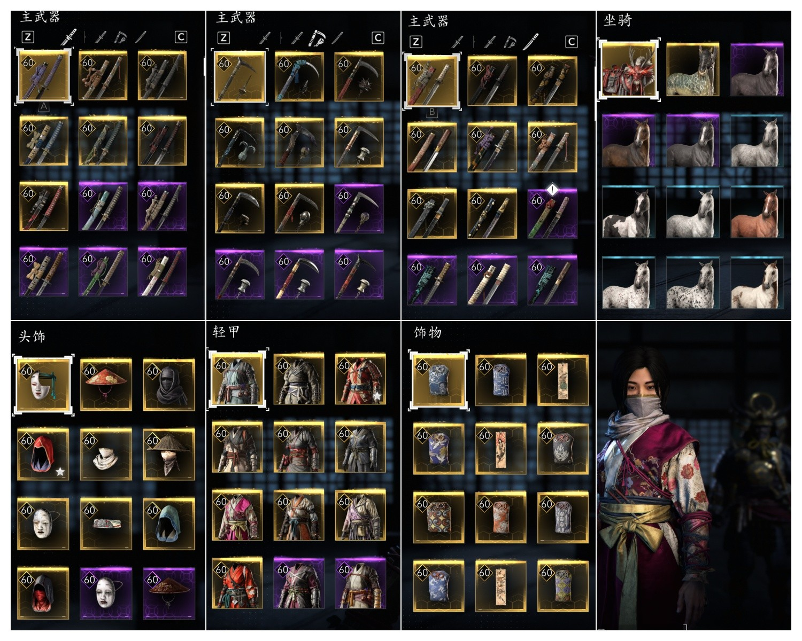Select the first gold kusarigama weapon
The image size is (802, 641).
240,76
